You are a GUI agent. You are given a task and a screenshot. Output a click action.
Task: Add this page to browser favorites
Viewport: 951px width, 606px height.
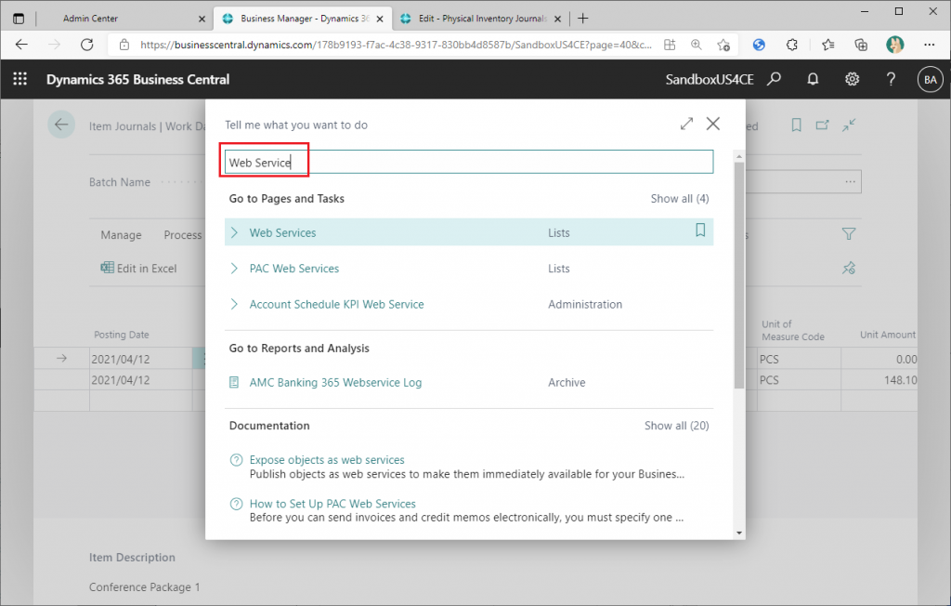(x=723, y=45)
